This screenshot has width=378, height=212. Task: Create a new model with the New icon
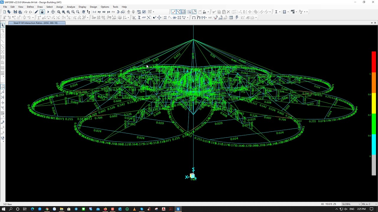click(x=4, y=12)
